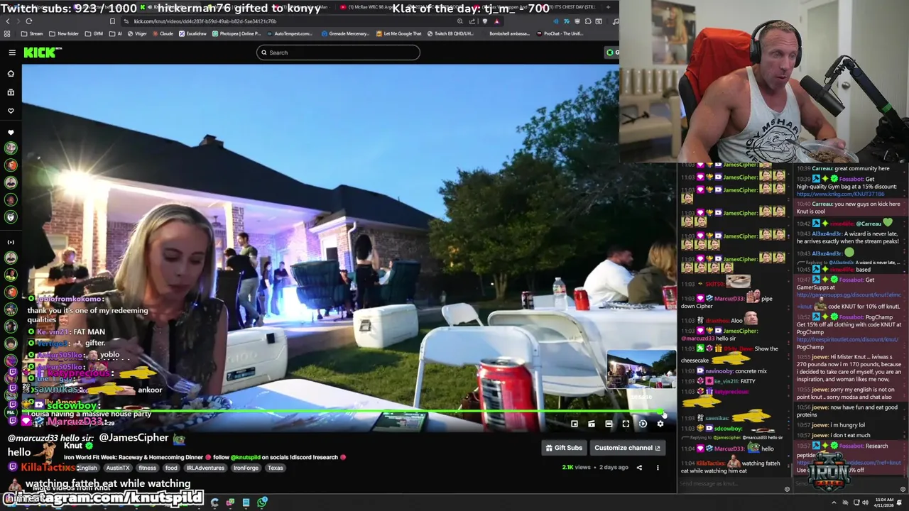Image resolution: width=909 pixels, height=511 pixels.
Task: Share this video via share icon
Action: (639, 468)
